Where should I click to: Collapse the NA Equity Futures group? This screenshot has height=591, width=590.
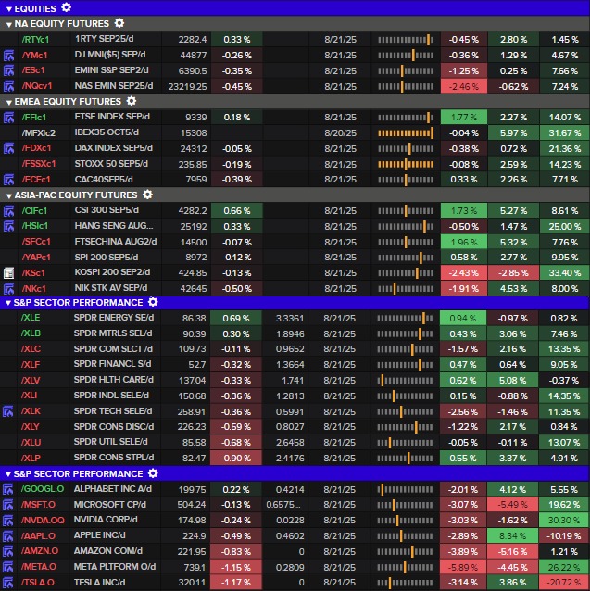click(x=8, y=24)
